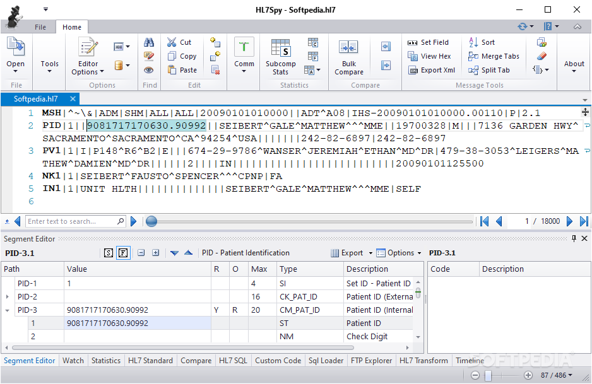Open the Custom Code tab
Image resolution: width=592 pixels, height=384 pixels.
click(278, 361)
